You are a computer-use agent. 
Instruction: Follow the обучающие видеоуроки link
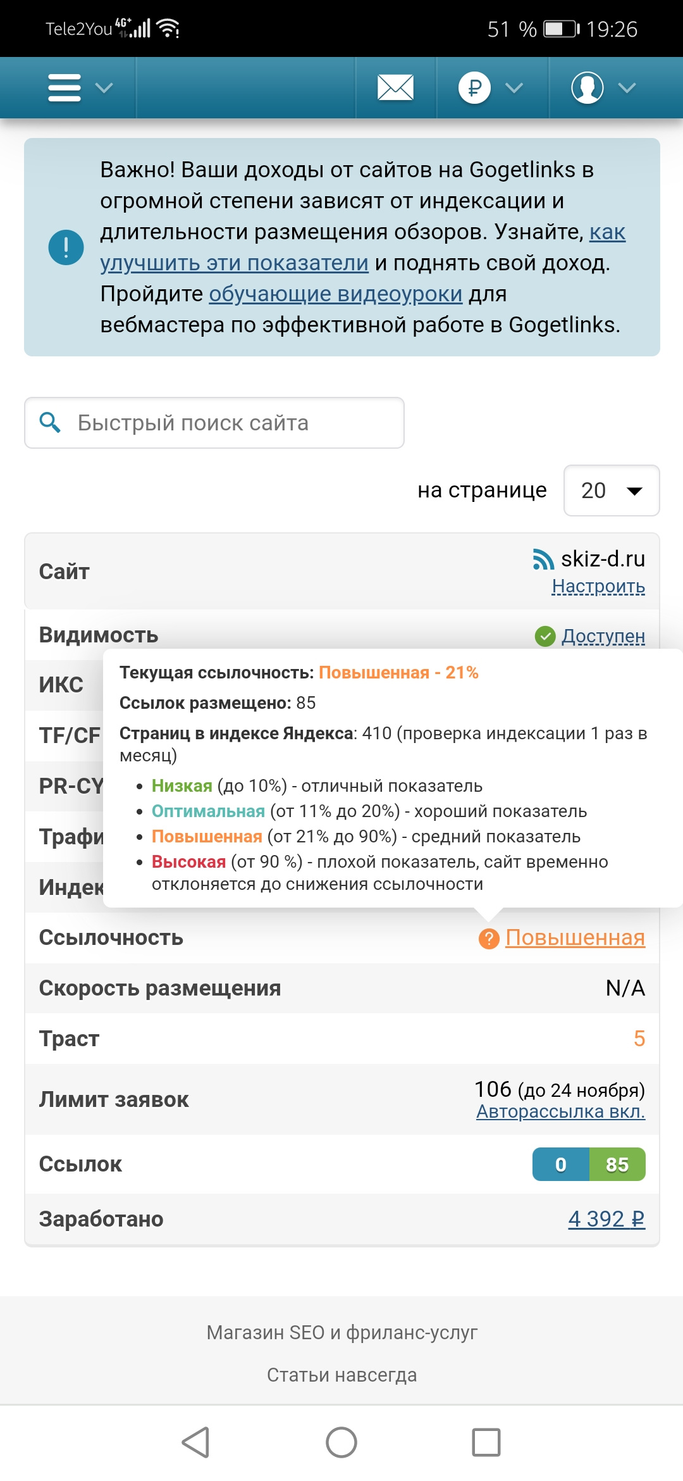click(335, 294)
